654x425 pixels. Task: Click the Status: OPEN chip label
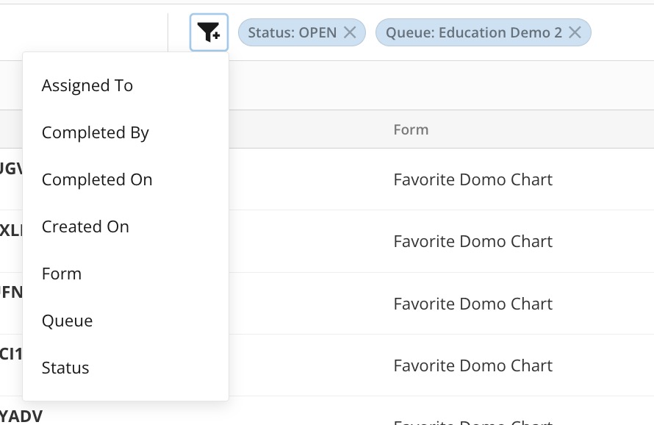click(x=292, y=32)
